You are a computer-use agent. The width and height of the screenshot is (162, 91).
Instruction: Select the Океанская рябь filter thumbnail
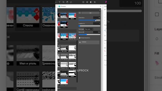point(72,36)
